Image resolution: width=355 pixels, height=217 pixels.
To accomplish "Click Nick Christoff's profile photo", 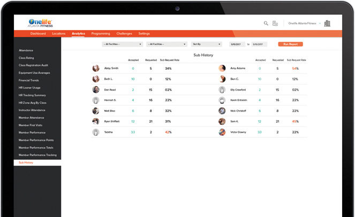I will [x=222, y=111].
